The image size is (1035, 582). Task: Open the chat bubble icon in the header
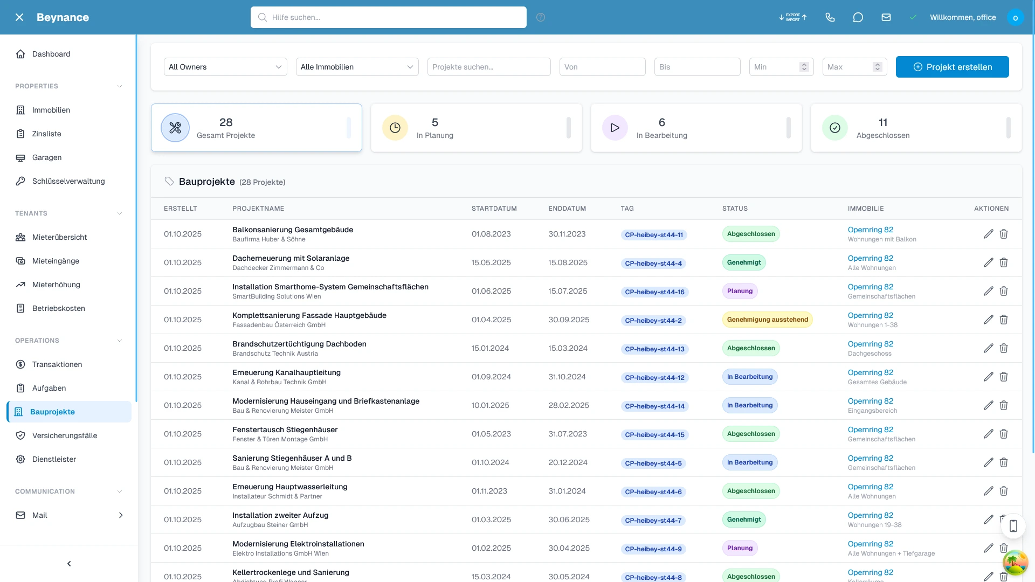(x=858, y=17)
